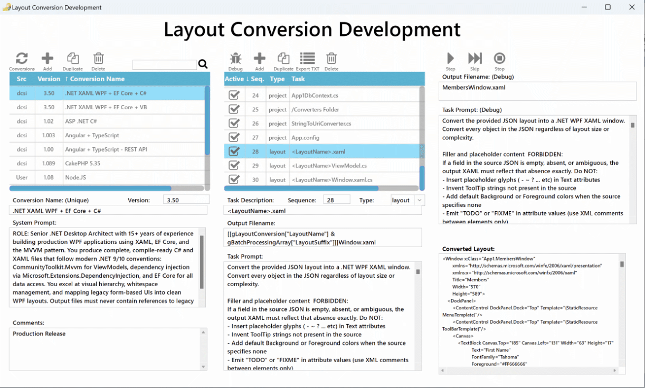Click the User source cell

(x=22, y=177)
